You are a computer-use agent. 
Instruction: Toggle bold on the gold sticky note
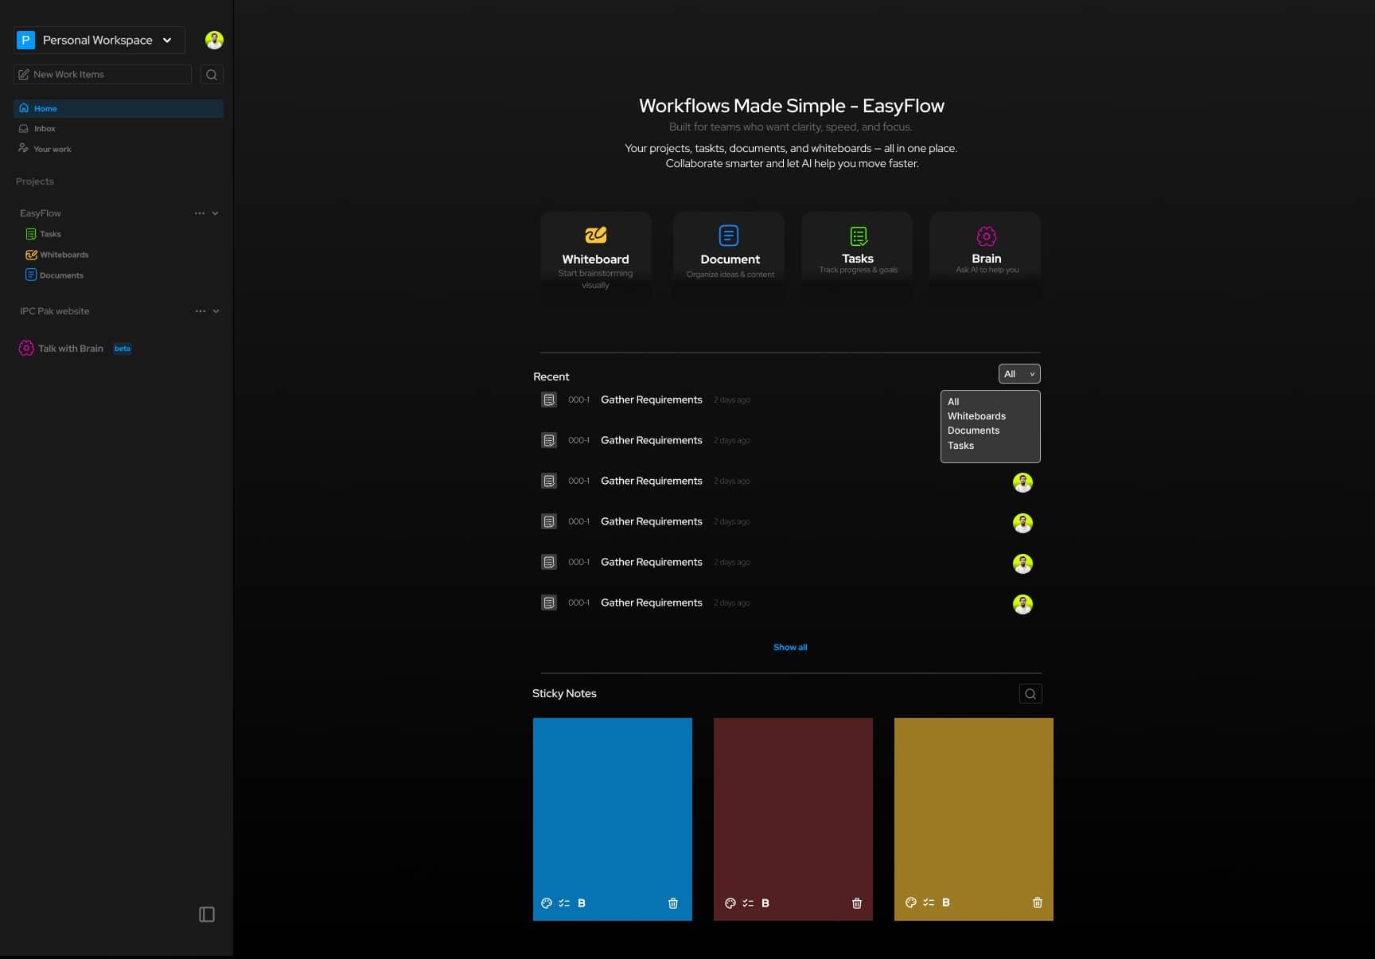point(946,902)
